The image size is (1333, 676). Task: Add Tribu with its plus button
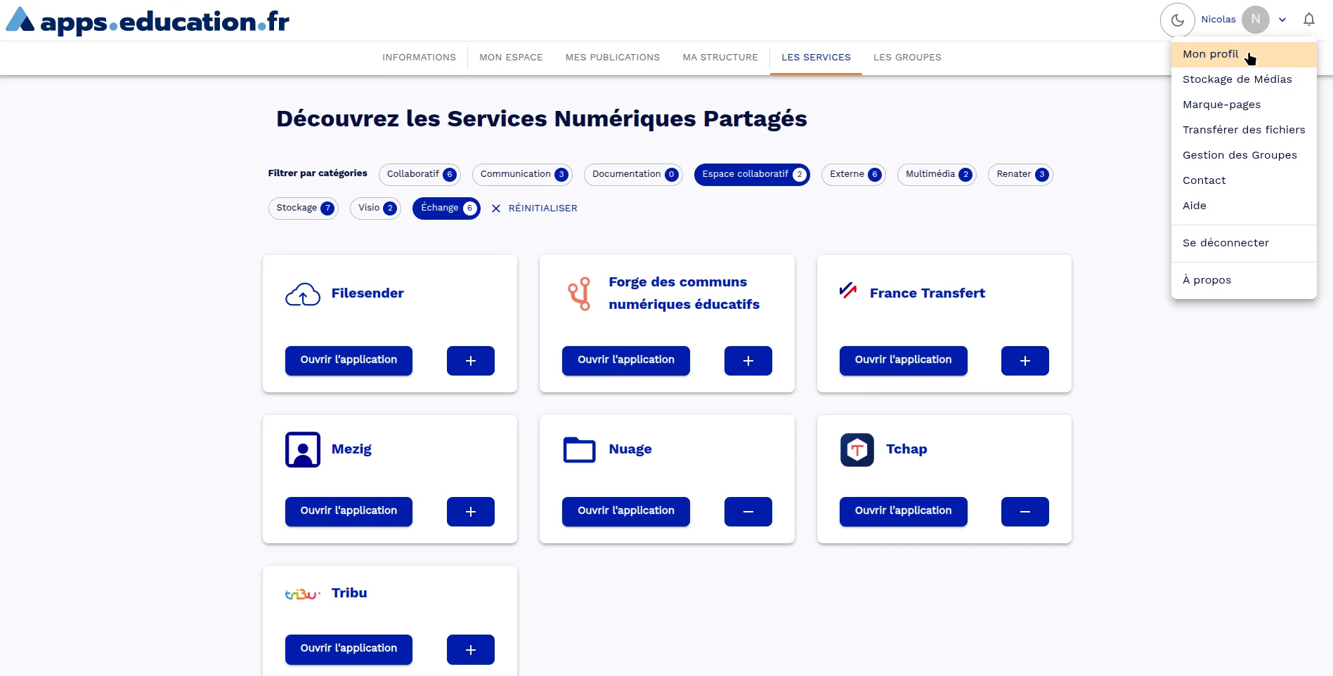[471, 649]
